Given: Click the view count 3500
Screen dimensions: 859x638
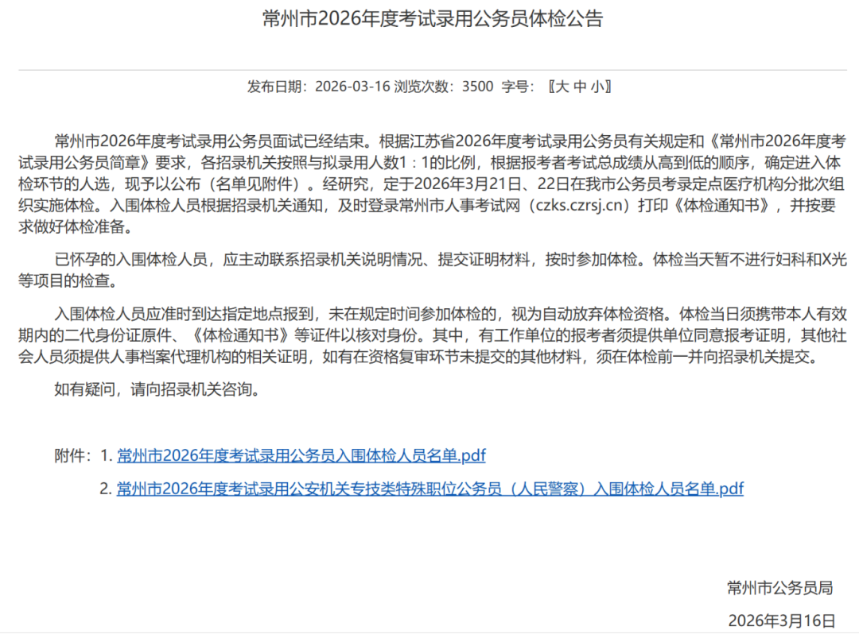Looking at the screenshot, I should tap(477, 87).
